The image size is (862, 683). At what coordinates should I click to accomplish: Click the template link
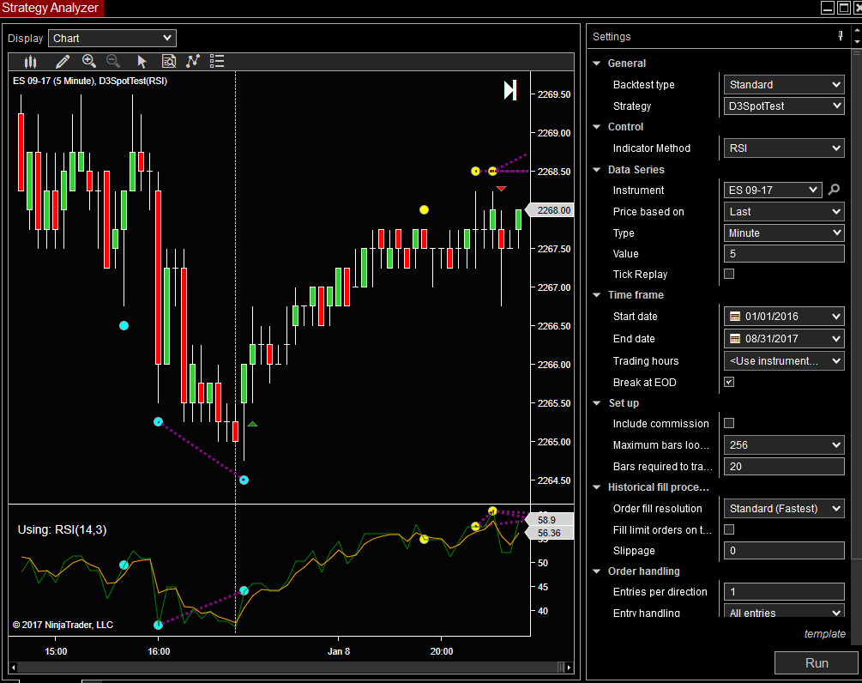(824, 633)
